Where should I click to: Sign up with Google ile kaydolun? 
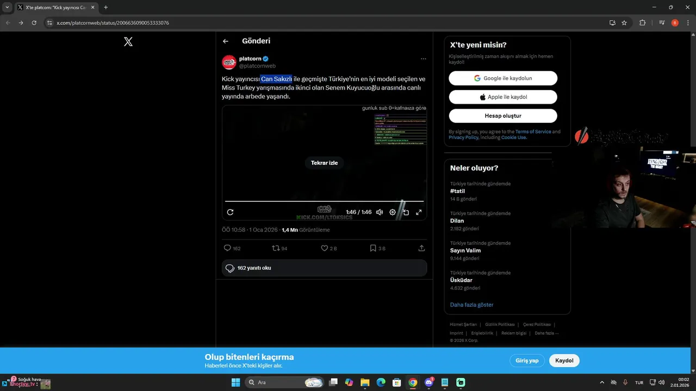(x=503, y=78)
